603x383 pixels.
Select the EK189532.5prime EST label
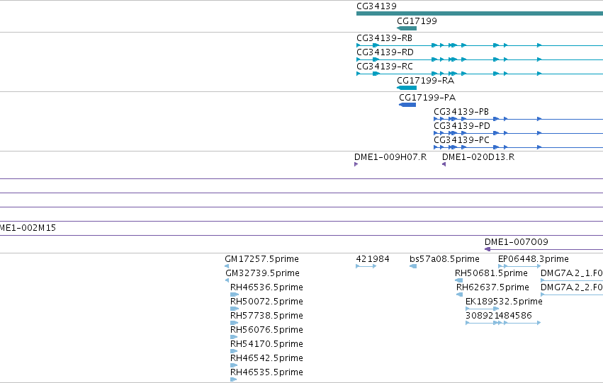click(504, 302)
